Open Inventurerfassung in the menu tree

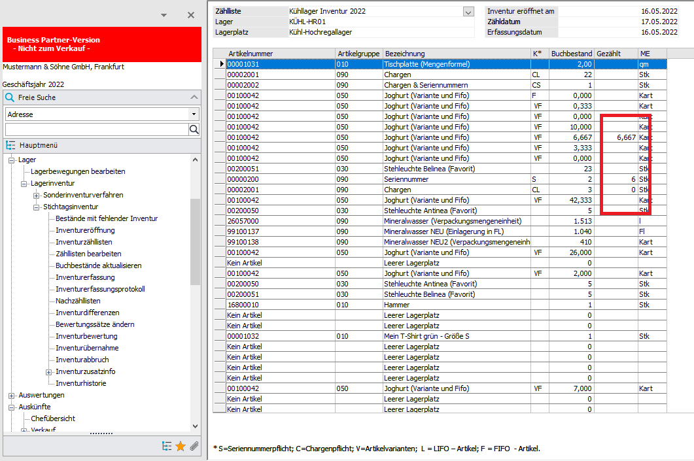click(85, 277)
